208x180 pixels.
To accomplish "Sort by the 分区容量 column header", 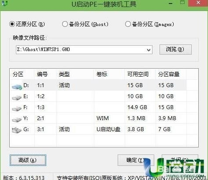I will point(169,74).
